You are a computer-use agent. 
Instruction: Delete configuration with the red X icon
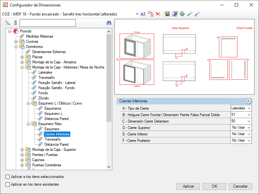click(158, 14)
